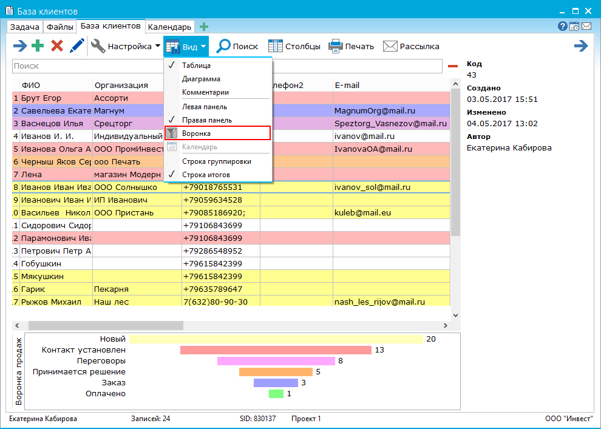Viewport: 601px width, 429px height.
Task: Click the envelope icon in top-right corner
Action: point(586,27)
